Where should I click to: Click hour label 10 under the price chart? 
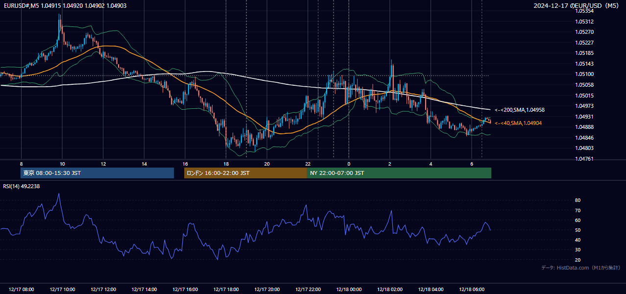(x=62, y=164)
